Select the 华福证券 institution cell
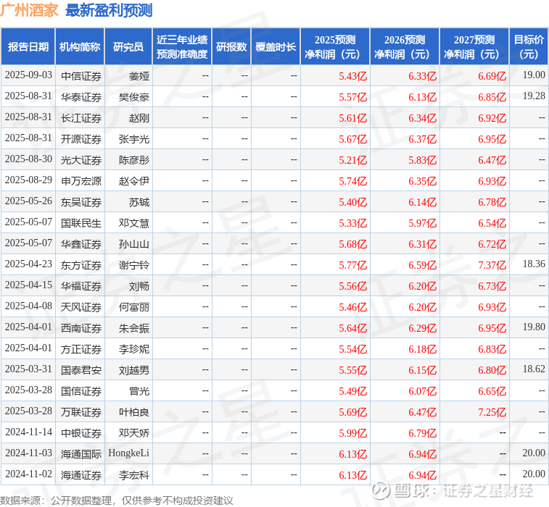Viewport: 549px width, 507px height. [x=81, y=286]
